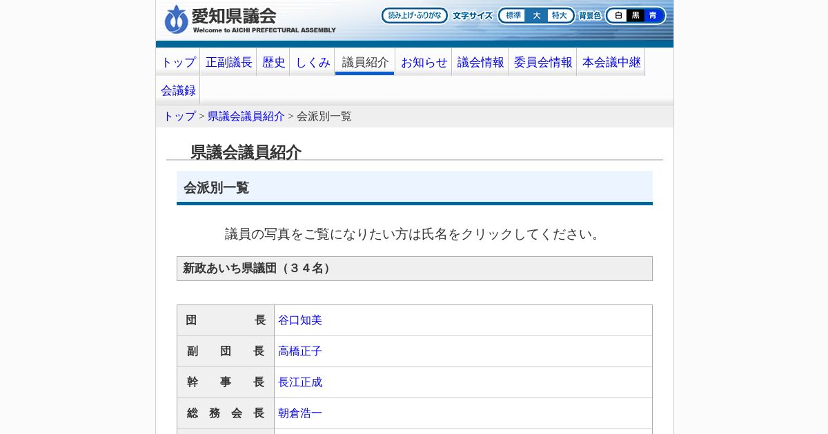Screen dimensions: 828x434
Task: Set text size to 標準
Action: pyautogui.click(x=513, y=15)
